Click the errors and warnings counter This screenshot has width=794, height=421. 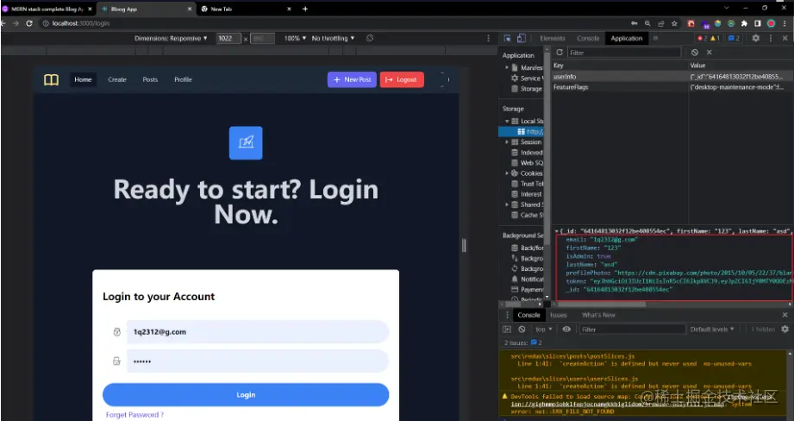coord(709,39)
